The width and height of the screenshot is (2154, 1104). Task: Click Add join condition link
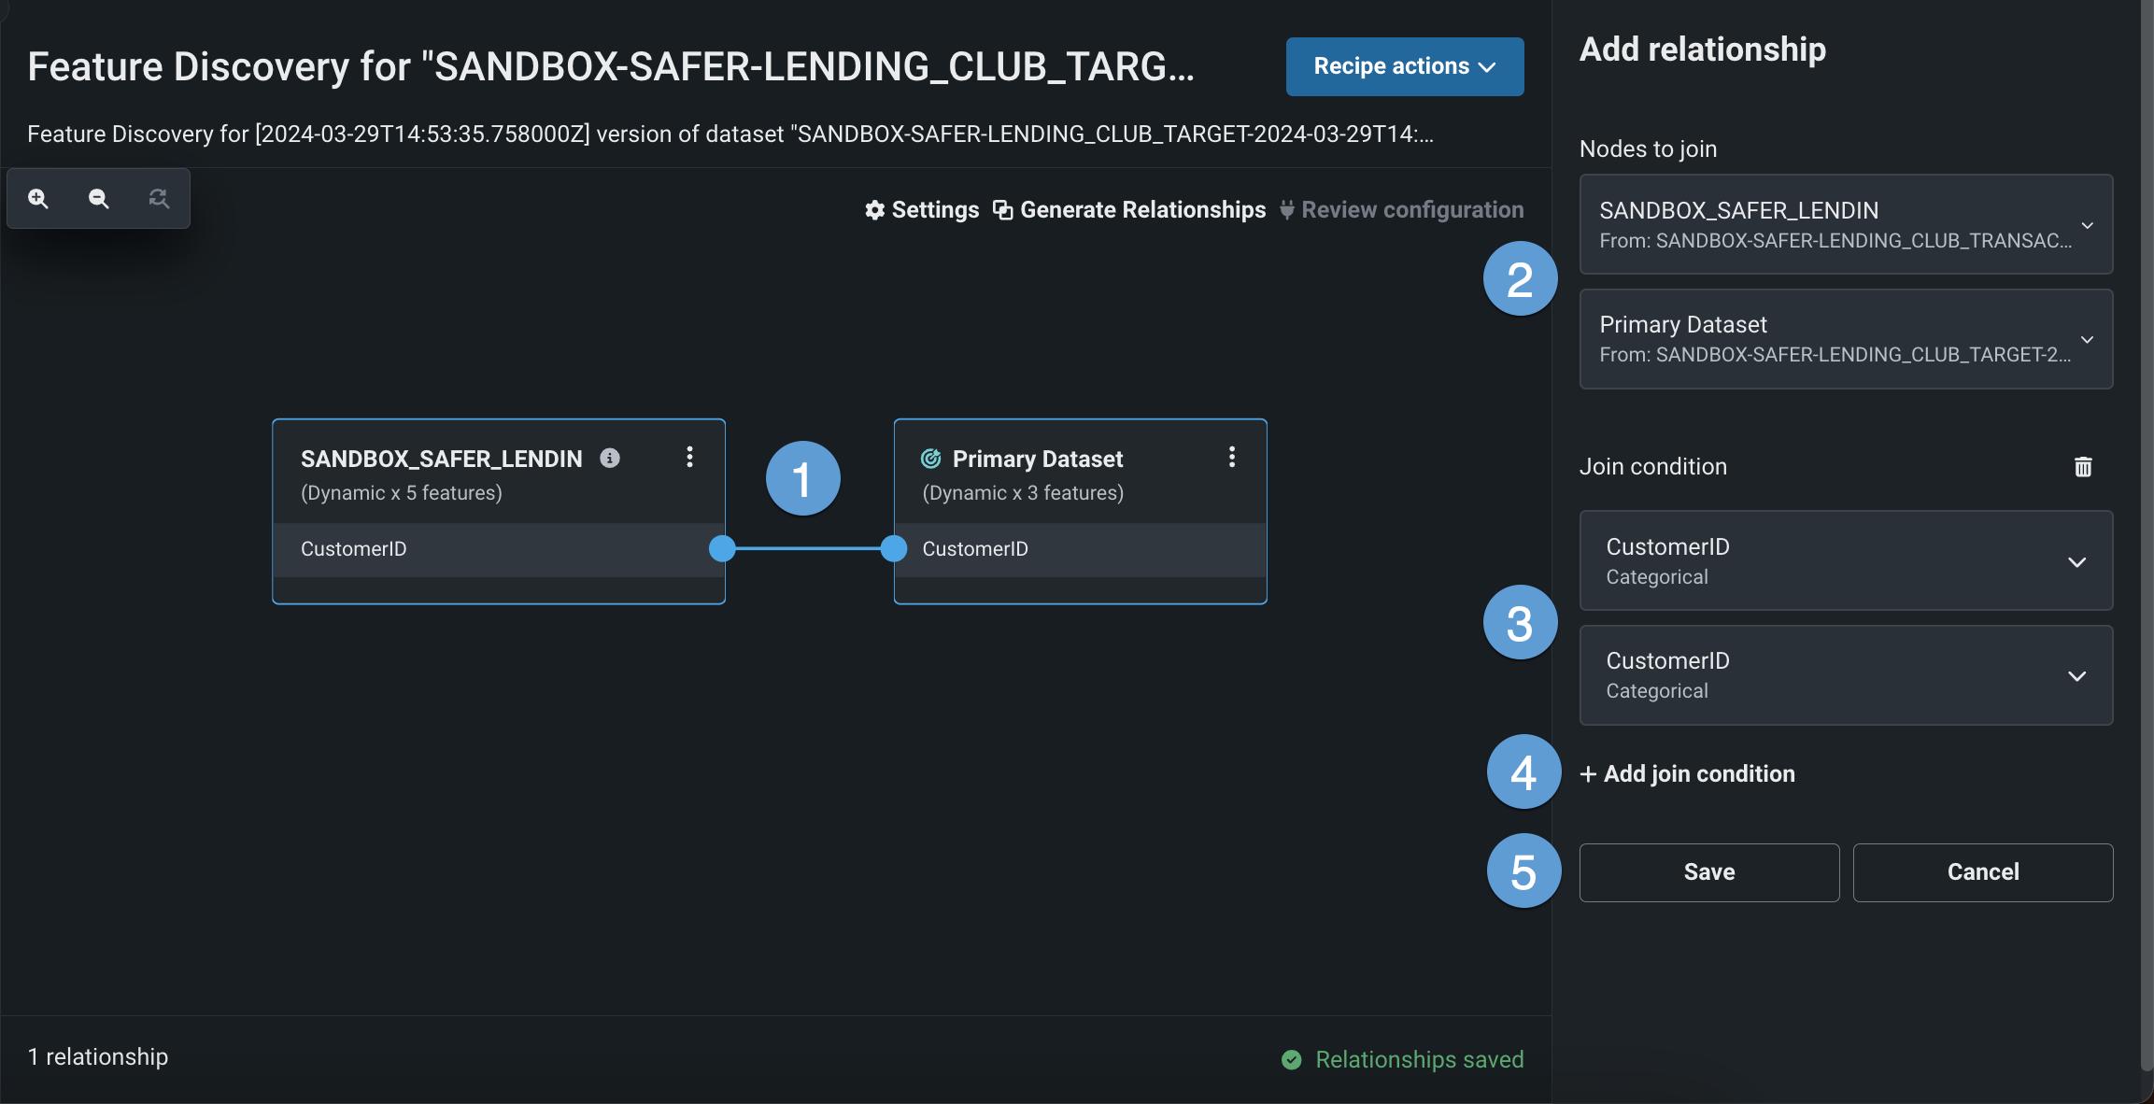click(x=1688, y=774)
